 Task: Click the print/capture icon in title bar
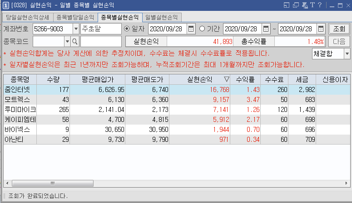click(x=305, y=5)
